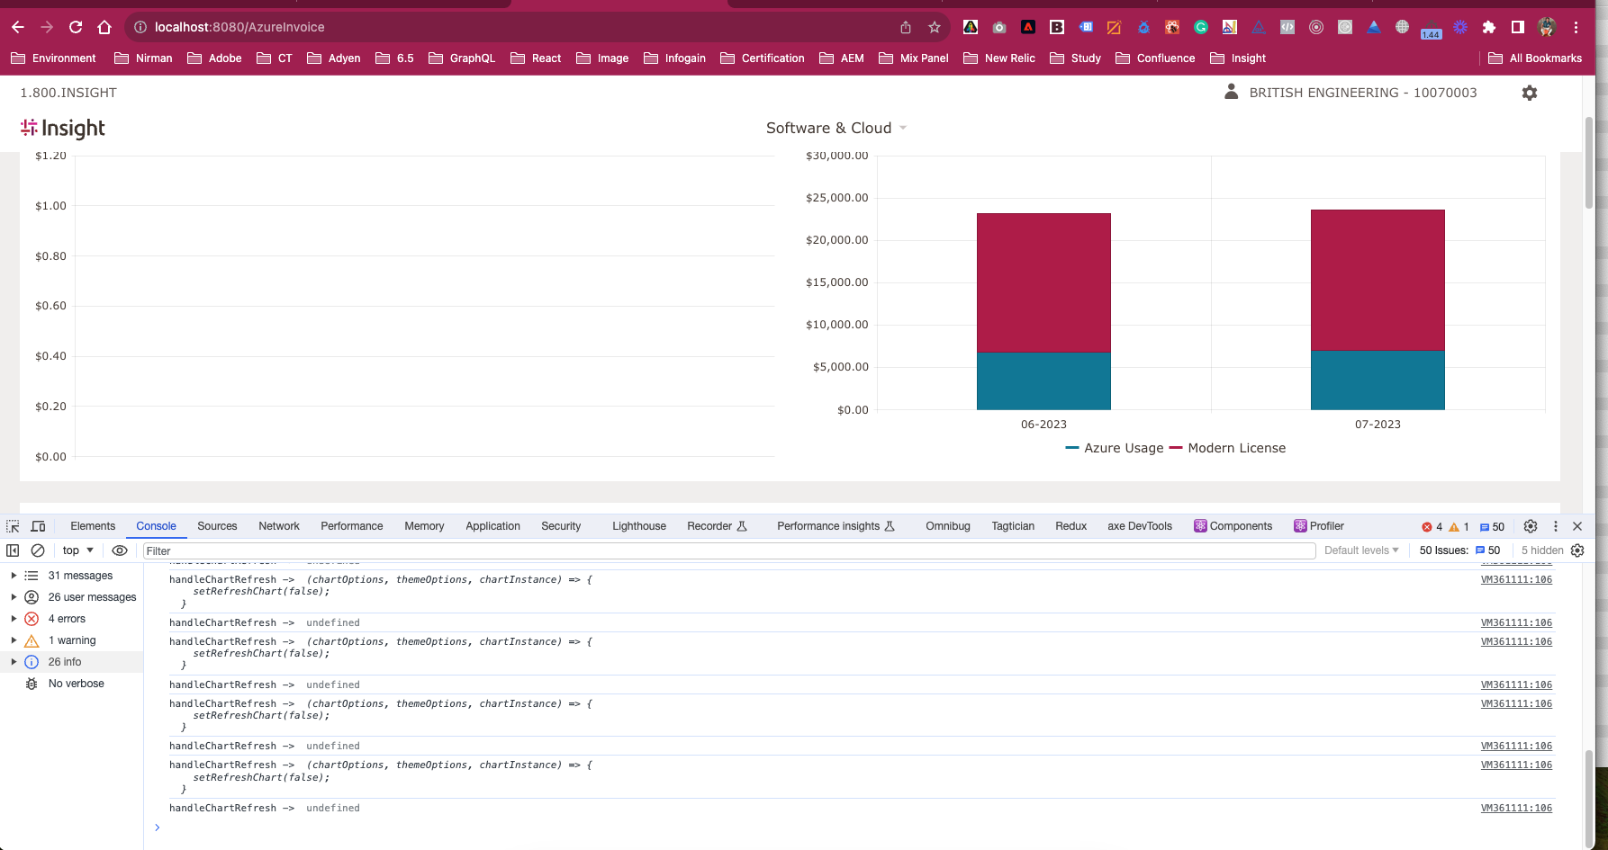The height and width of the screenshot is (850, 1608).
Task: Click the 5 hidden messages label
Action: click(1542, 550)
